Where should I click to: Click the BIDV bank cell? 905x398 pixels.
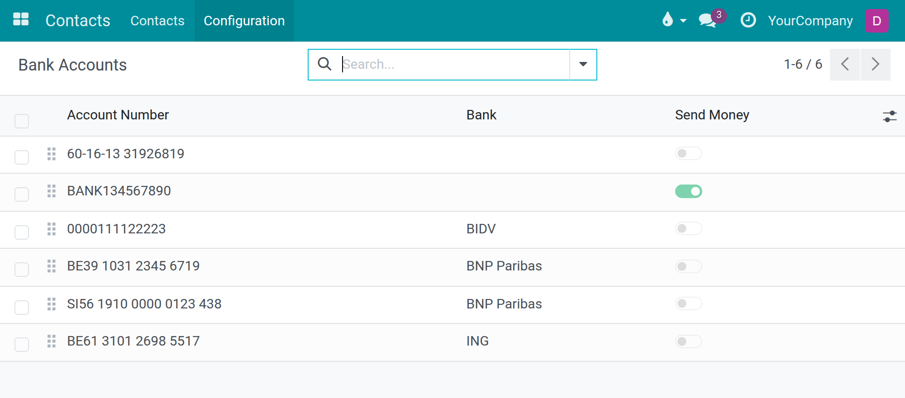click(481, 229)
